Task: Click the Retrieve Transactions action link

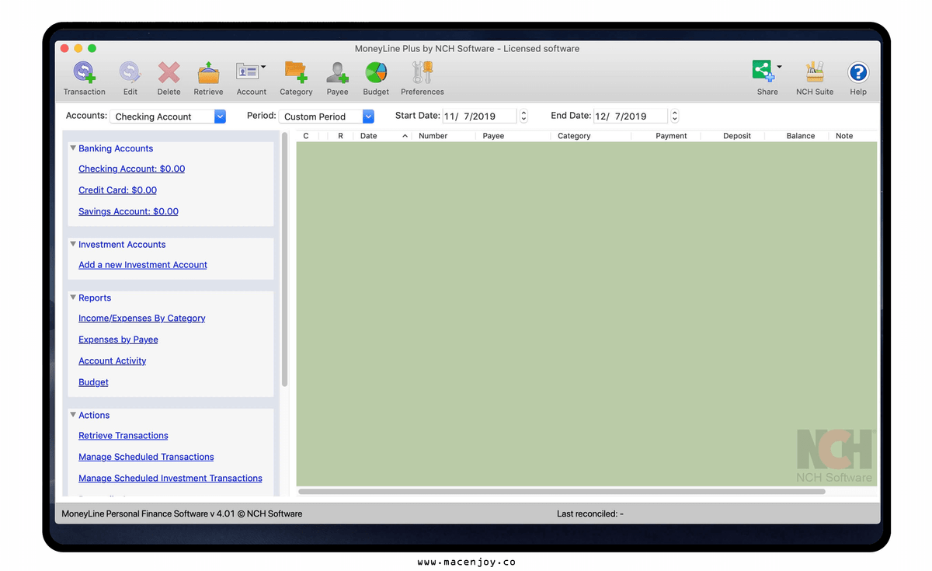Action: (x=123, y=436)
